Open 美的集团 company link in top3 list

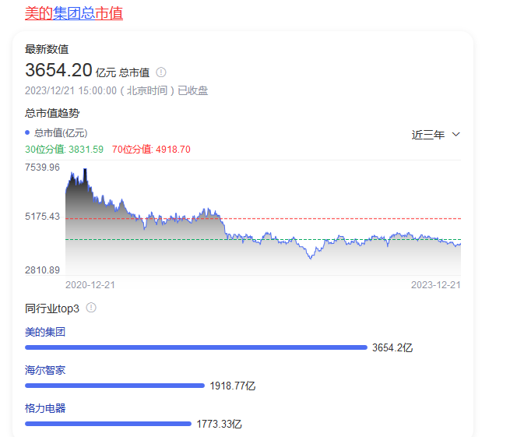[45, 332]
